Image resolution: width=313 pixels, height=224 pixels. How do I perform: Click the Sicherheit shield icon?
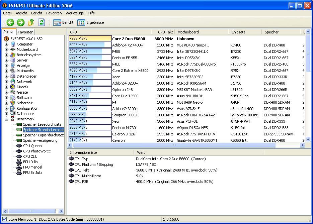point(13,103)
